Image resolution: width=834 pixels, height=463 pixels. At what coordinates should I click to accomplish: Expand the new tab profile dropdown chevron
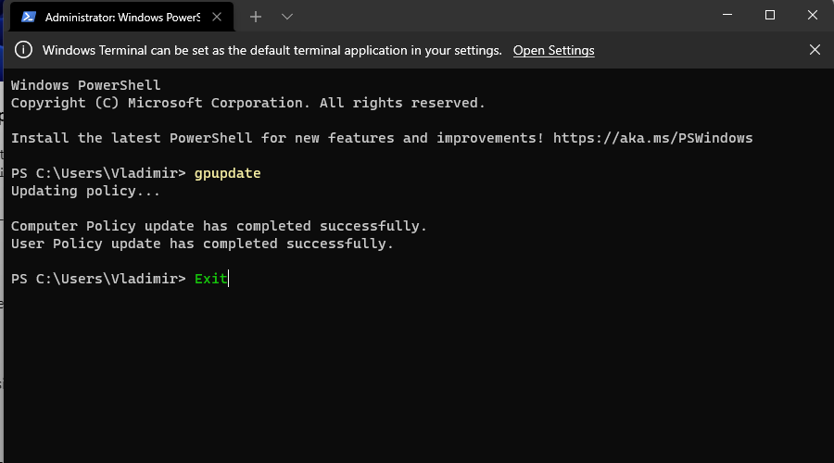pos(287,17)
